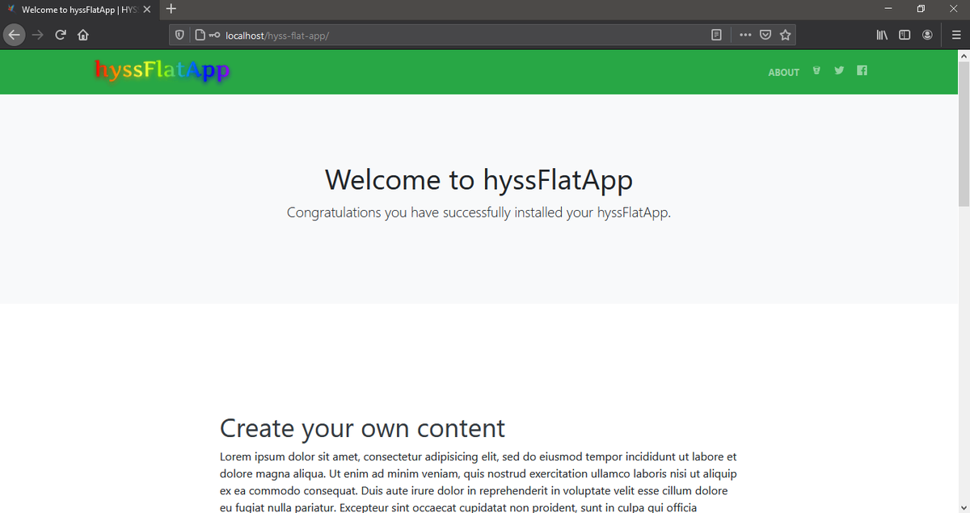Click the browser Forward arrow
Viewport: 970px width, 513px height.
pos(37,35)
